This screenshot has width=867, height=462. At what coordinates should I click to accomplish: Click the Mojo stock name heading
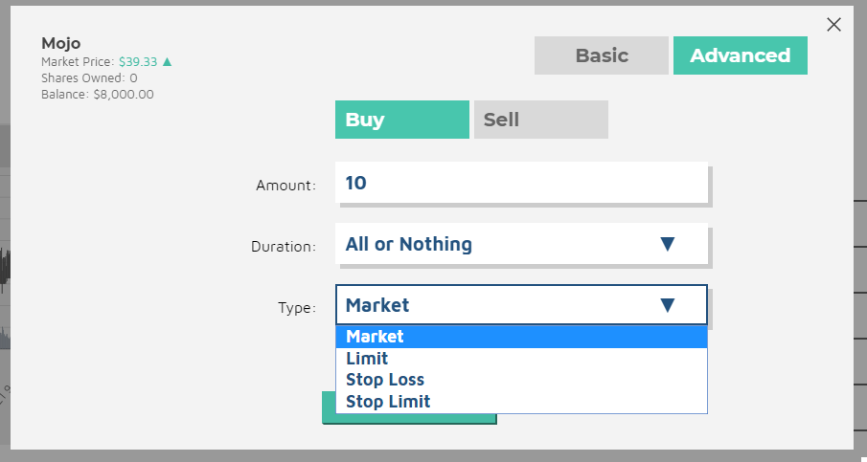pos(60,43)
